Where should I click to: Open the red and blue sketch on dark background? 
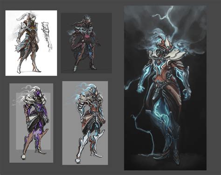click(86, 43)
